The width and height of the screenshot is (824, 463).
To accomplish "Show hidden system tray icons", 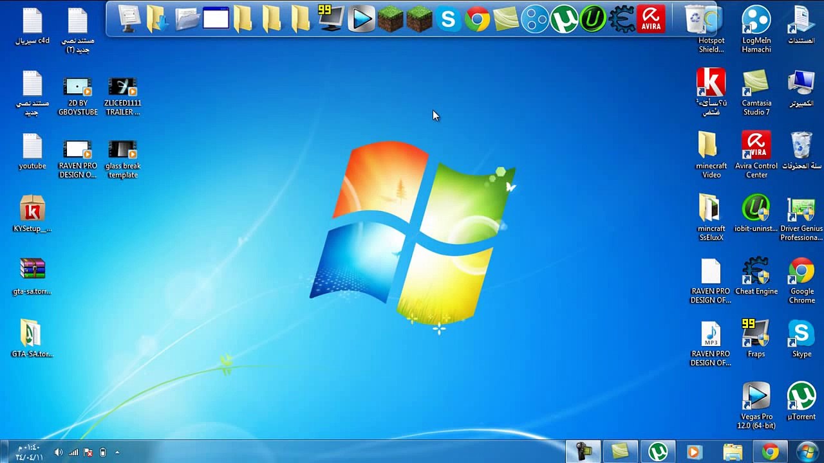I will 117,452.
